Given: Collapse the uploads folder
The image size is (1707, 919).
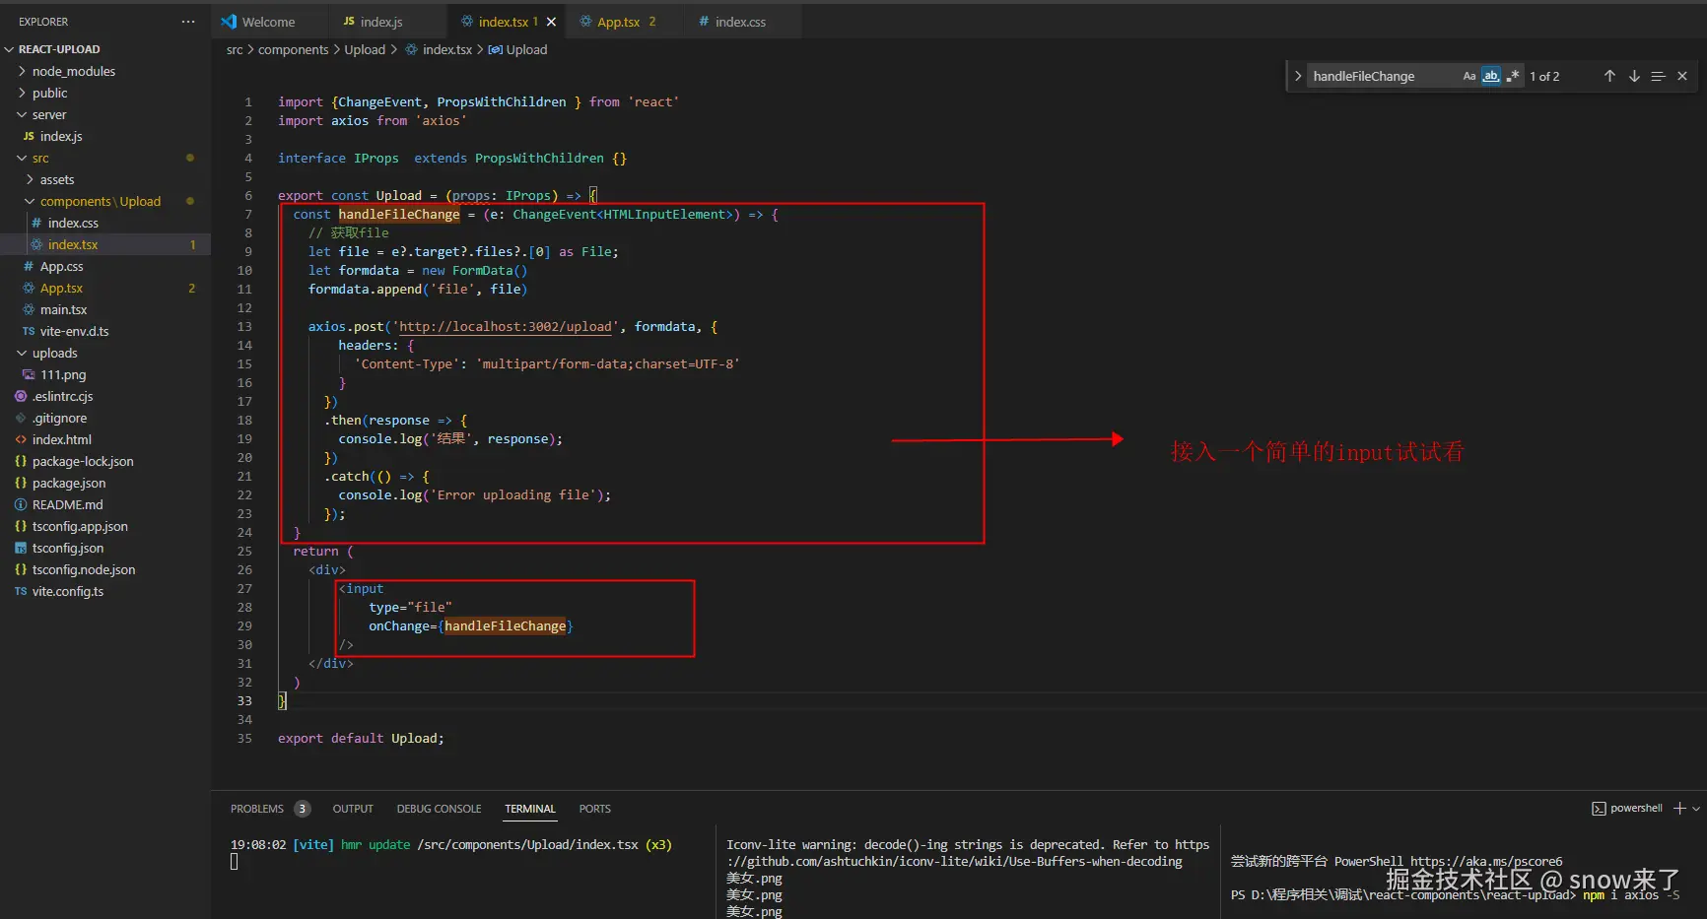Looking at the screenshot, I should click(55, 353).
